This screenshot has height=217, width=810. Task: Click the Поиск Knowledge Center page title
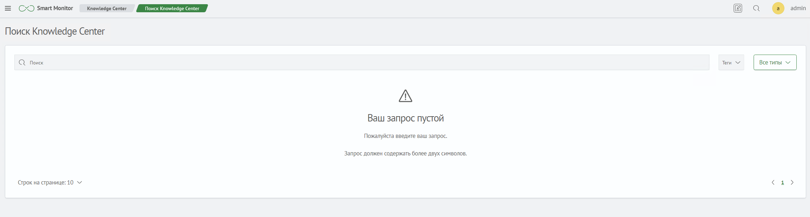(x=55, y=31)
